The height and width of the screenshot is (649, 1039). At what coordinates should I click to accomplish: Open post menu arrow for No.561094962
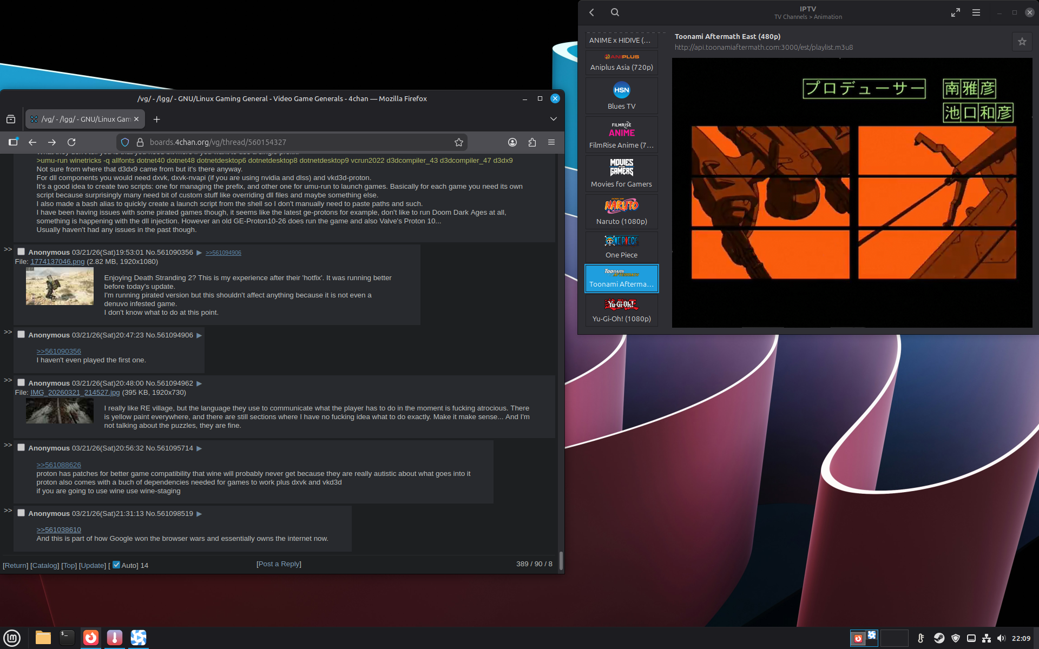[x=199, y=383]
